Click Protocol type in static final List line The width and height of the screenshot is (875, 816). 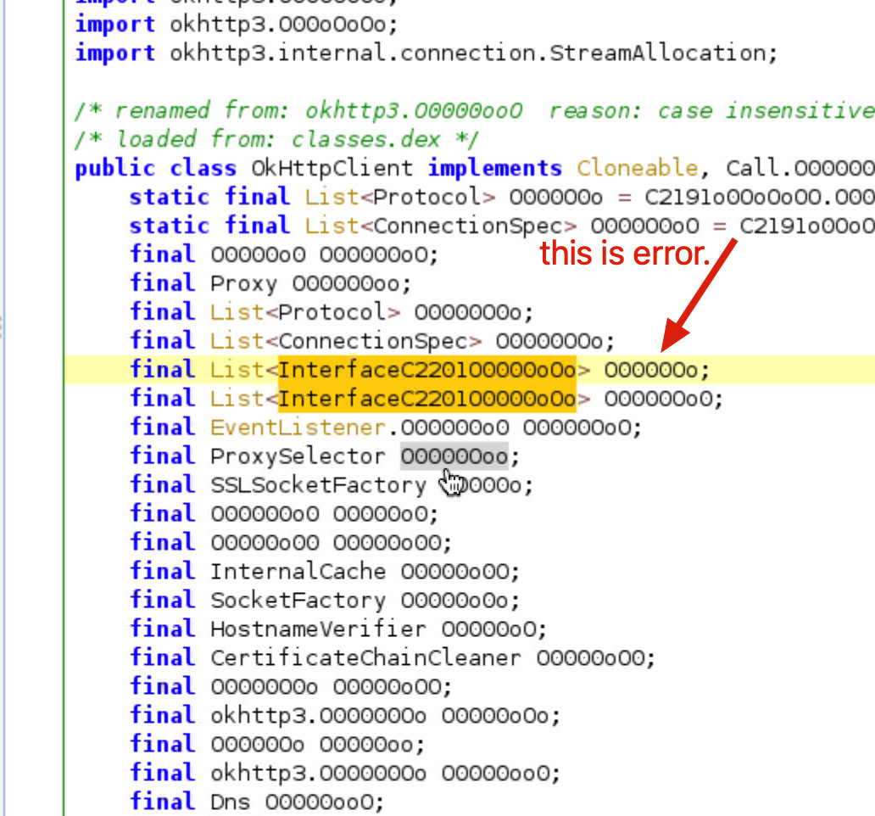426,197
